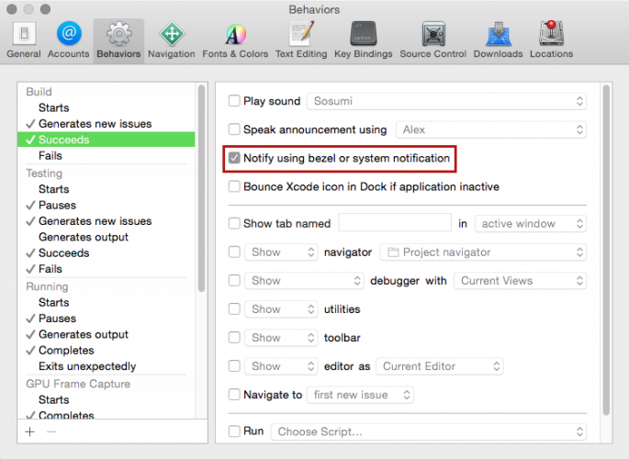Open the General preferences pane
The image size is (629, 459).
coord(23,40)
